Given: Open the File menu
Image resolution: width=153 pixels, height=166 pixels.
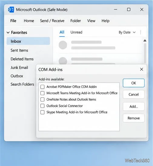Looking at the screenshot, I should pyautogui.click(x=13, y=21).
